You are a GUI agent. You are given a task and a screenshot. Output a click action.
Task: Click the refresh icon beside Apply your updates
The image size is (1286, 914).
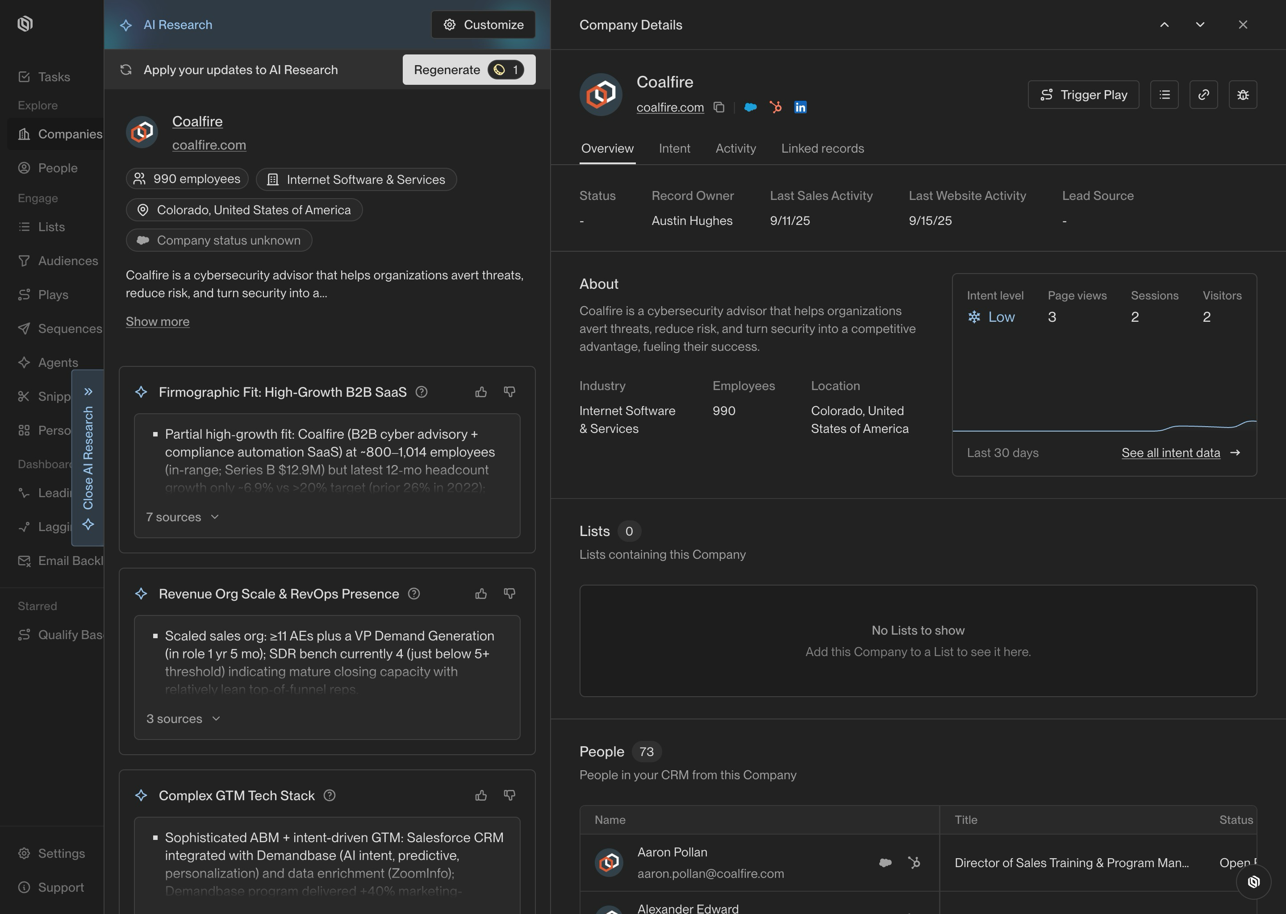tap(126, 69)
